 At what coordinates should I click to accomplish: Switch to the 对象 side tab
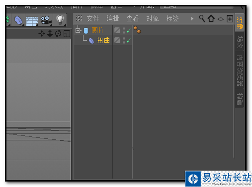pyautogui.click(x=240, y=23)
